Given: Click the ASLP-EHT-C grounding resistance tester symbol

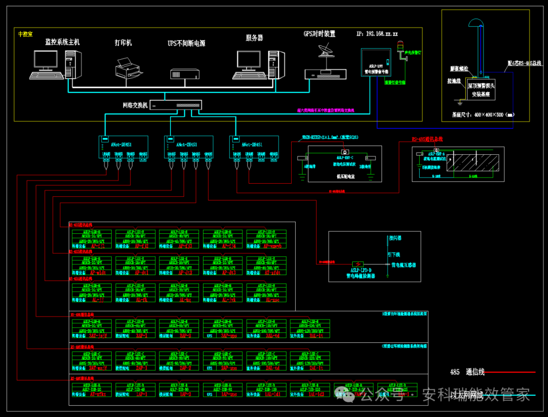Looking at the screenshot, I should [345, 152].
